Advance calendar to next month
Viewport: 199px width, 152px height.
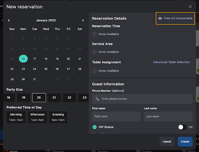point(83,20)
